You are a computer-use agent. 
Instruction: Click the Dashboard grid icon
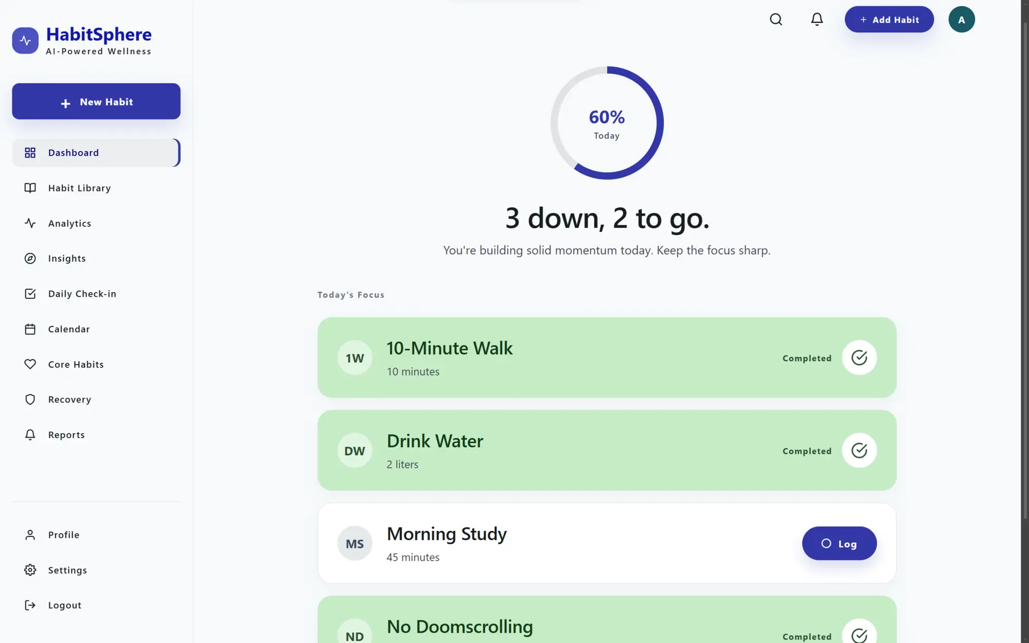[x=30, y=153]
